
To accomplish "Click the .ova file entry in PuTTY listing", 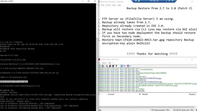I will pos(22,68).
